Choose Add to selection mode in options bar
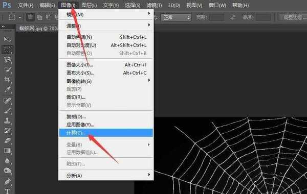 [x=39, y=17]
